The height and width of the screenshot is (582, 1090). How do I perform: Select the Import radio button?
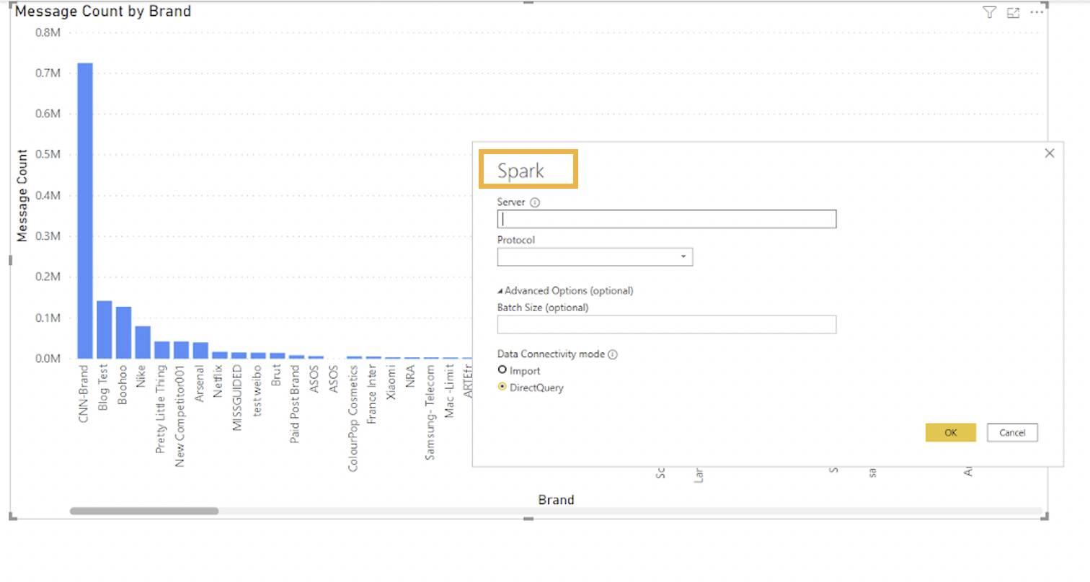click(502, 370)
